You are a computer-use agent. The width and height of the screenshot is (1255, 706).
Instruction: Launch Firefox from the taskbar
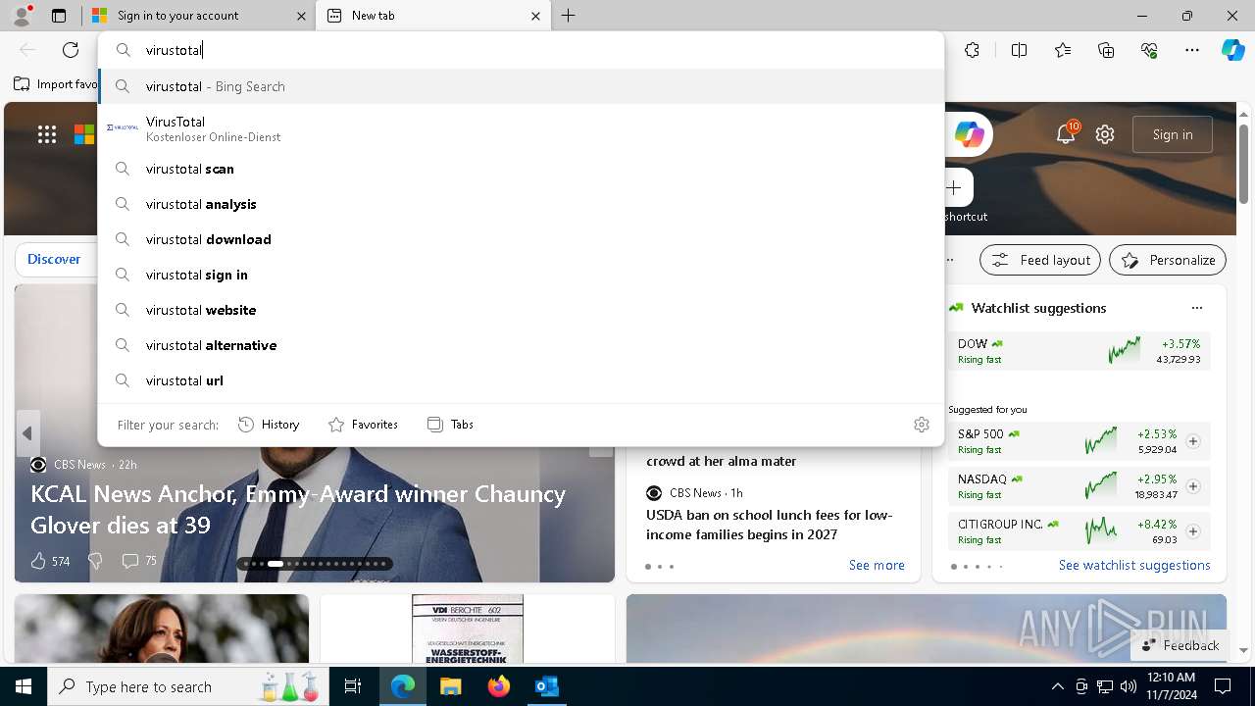coord(499,686)
